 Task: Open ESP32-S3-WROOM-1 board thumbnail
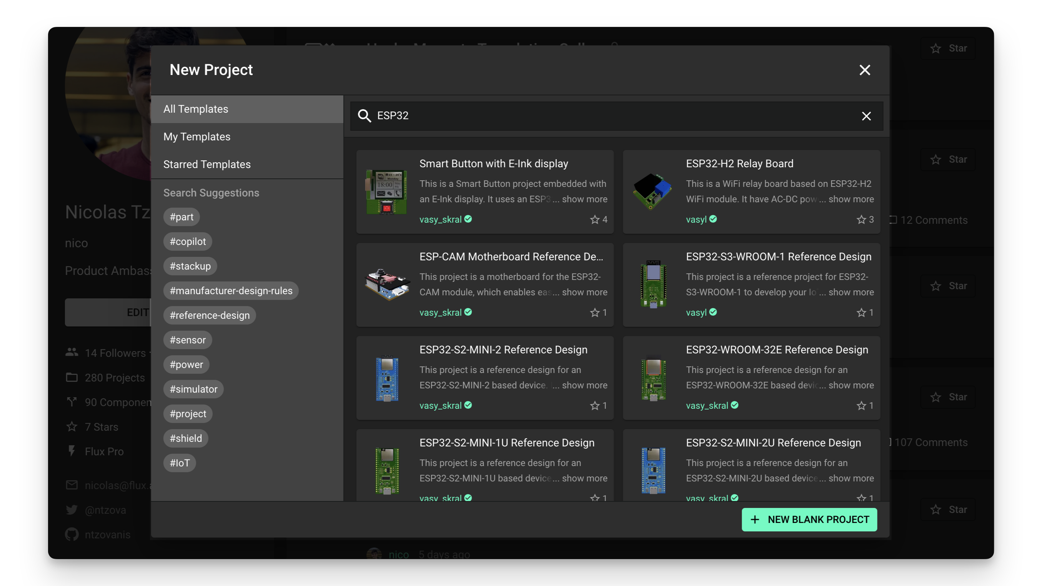653,284
